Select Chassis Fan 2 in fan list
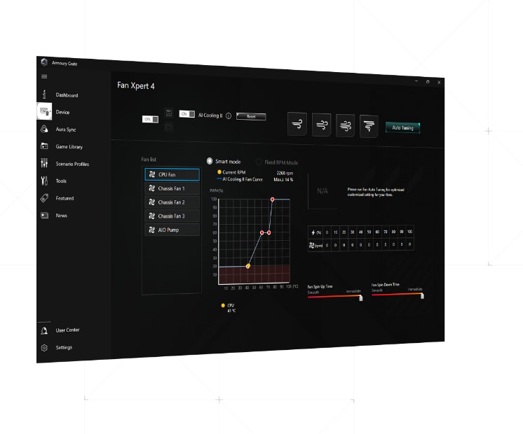 (x=172, y=202)
